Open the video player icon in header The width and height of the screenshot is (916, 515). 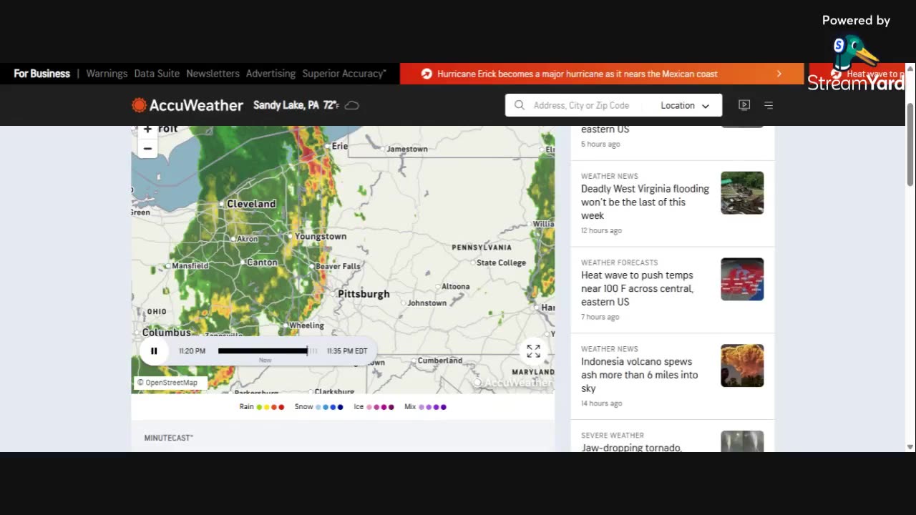click(x=744, y=105)
